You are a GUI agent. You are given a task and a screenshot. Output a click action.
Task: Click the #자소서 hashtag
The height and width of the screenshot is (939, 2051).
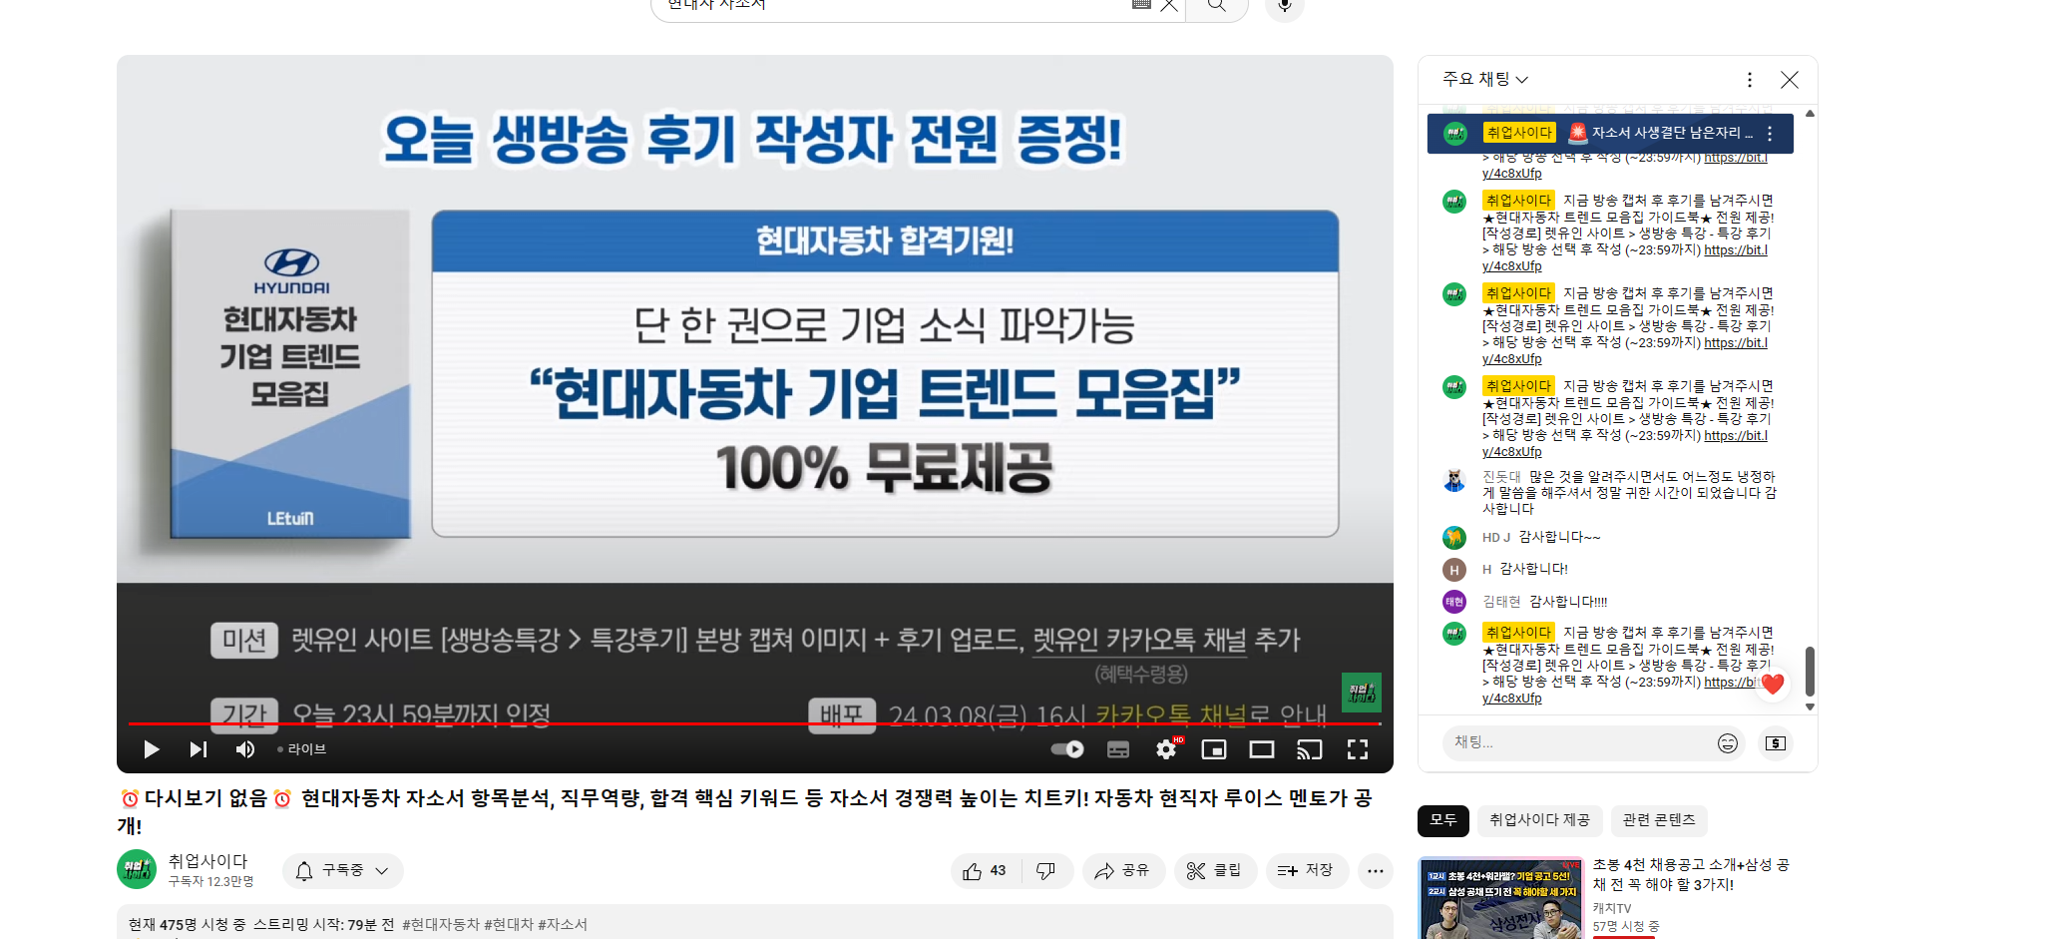(x=563, y=925)
